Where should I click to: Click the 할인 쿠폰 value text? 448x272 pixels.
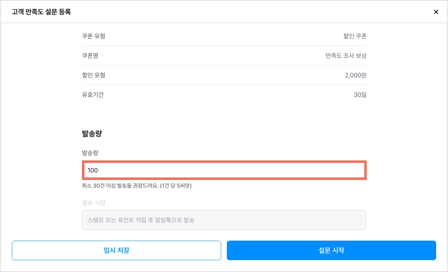[355, 36]
